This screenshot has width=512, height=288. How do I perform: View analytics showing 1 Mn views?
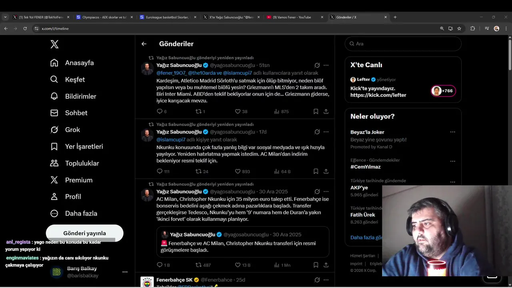(x=282, y=265)
